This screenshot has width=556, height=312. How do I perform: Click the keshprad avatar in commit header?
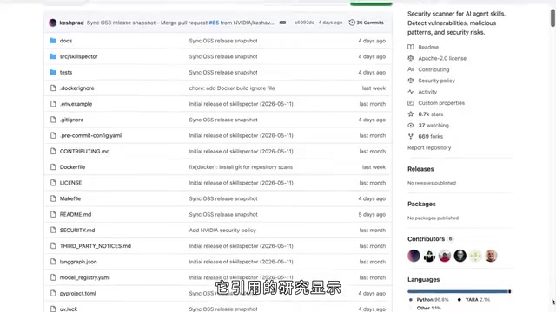click(x=52, y=23)
